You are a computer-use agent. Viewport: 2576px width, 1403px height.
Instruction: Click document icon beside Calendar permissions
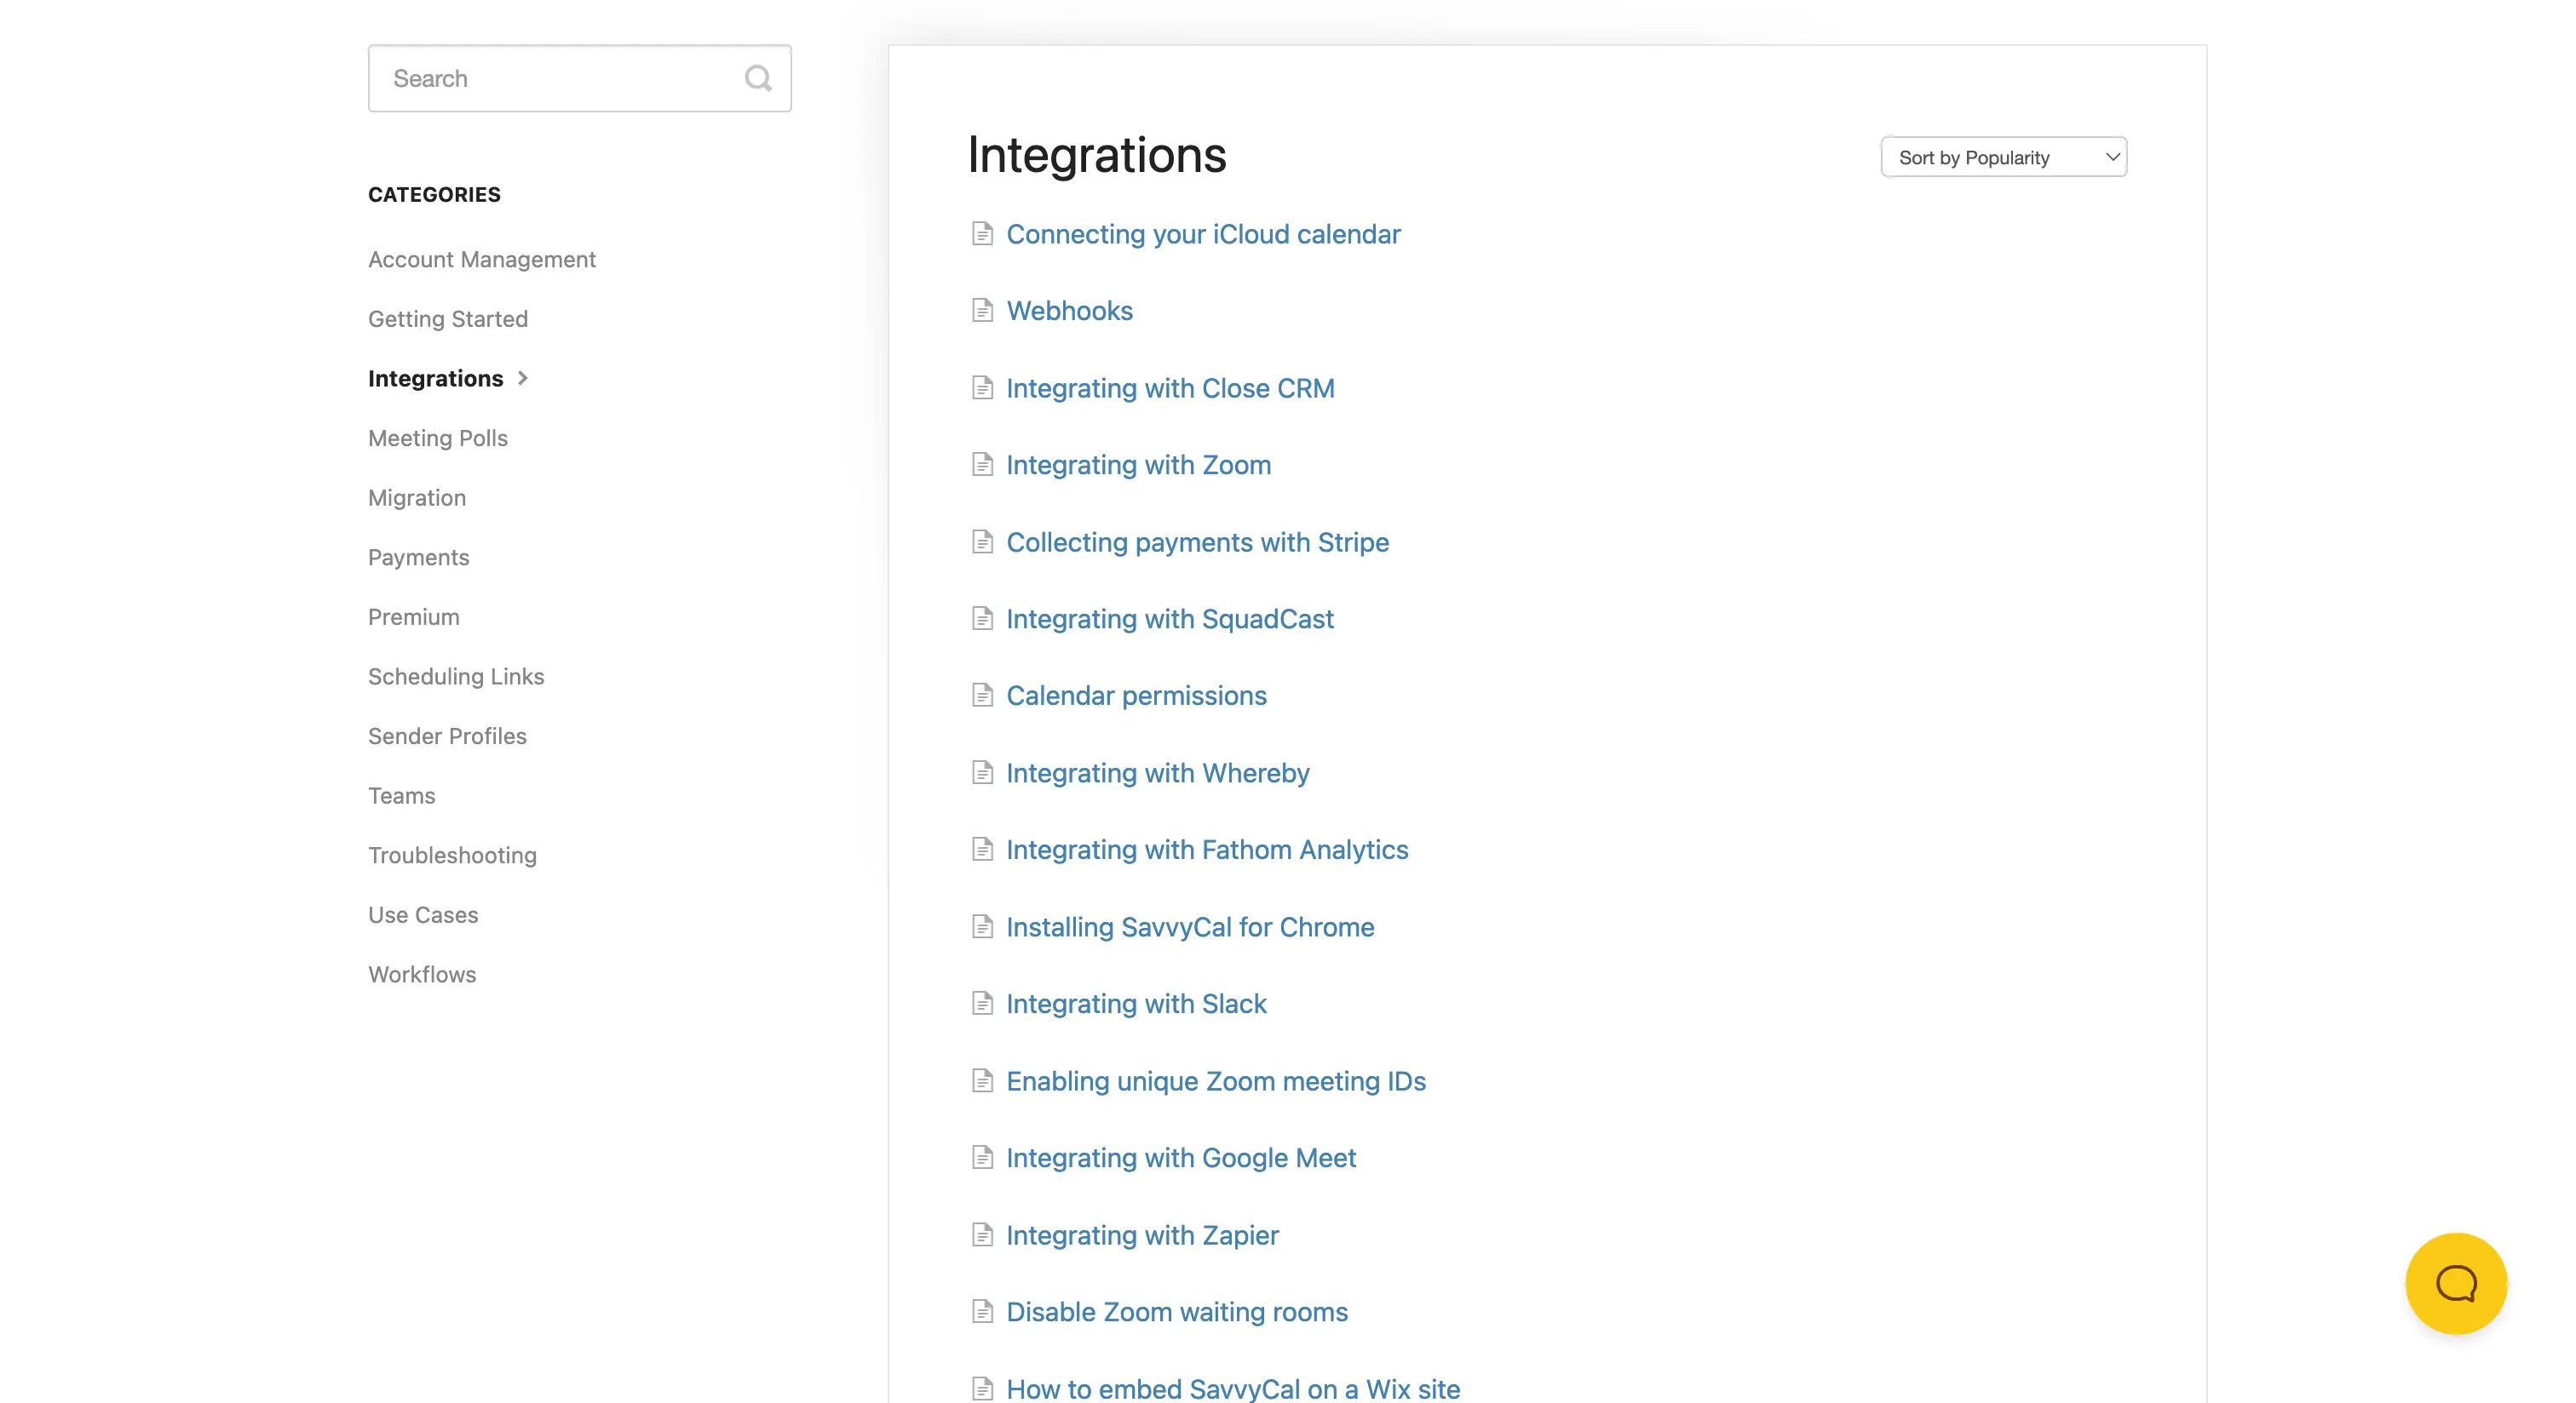(x=982, y=696)
